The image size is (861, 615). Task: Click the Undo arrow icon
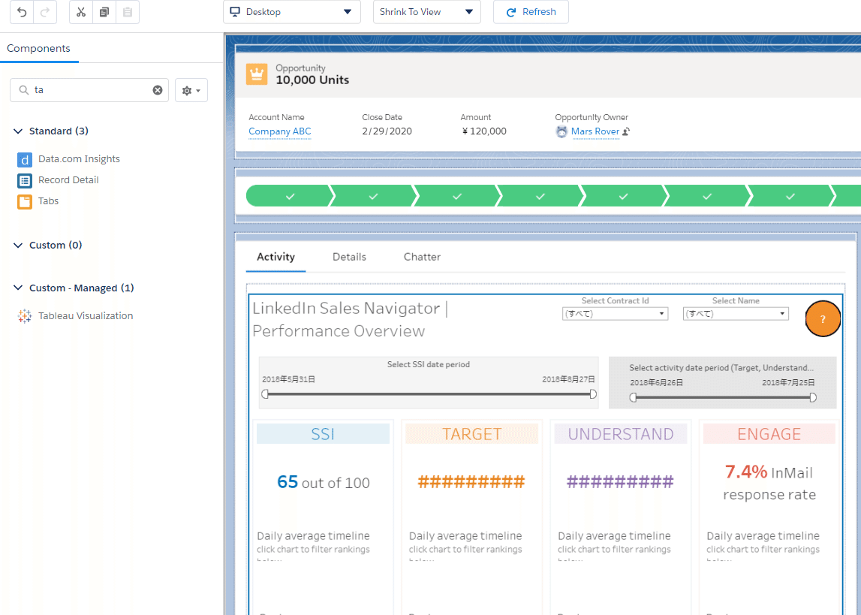(22, 12)
